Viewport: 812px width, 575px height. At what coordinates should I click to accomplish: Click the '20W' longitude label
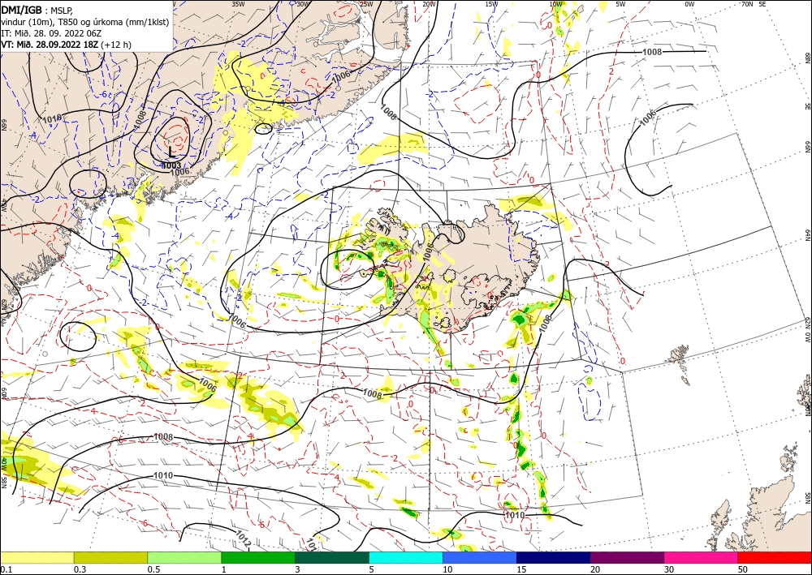point(428,3)
